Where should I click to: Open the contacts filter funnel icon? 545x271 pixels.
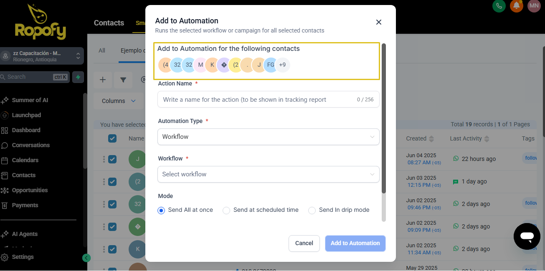point(123,80)
